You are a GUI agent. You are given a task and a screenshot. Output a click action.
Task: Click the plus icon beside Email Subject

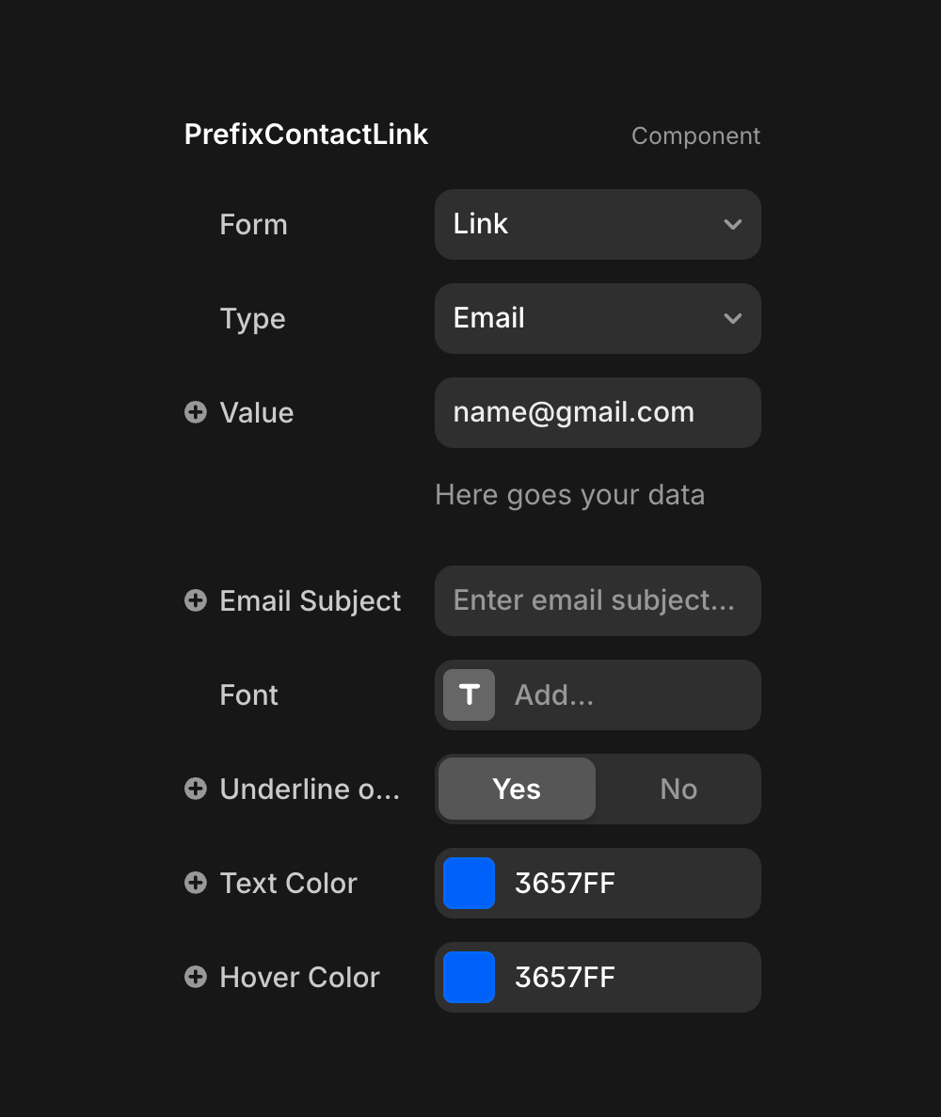(x=196, y=600)
